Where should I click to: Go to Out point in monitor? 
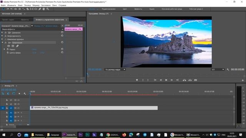177,80
